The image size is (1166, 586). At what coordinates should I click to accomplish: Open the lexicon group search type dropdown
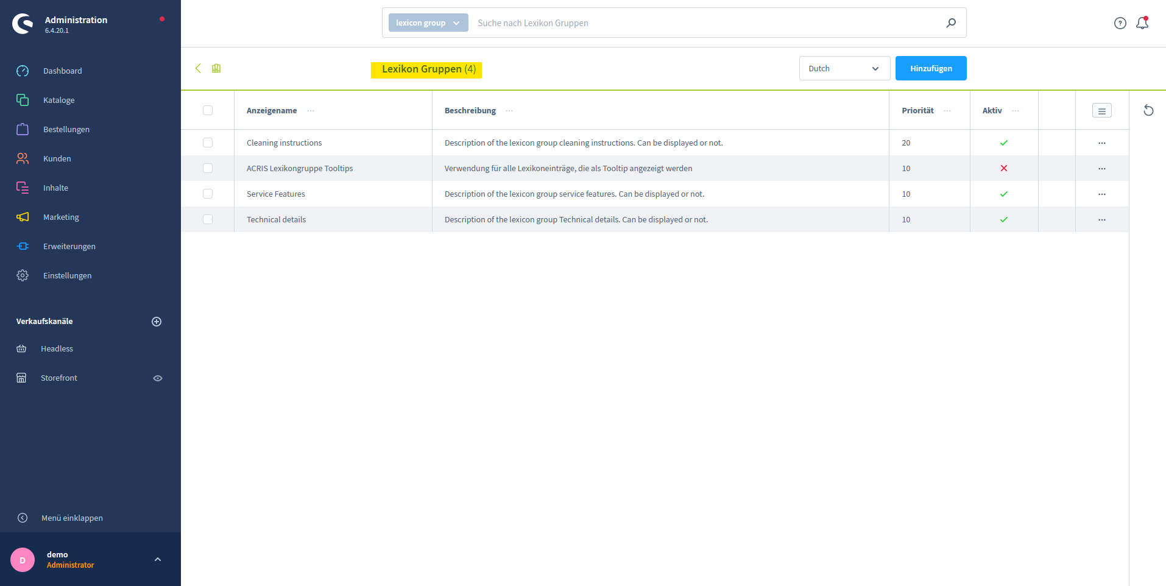[x=428, y=23]
